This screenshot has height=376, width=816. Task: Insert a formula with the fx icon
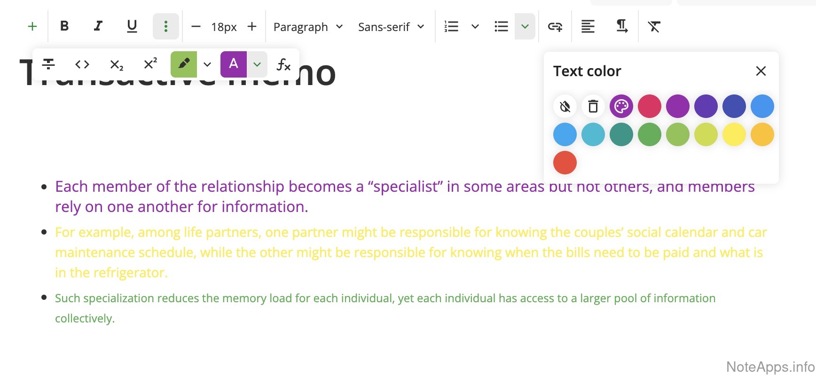click(x=283, y=64)
